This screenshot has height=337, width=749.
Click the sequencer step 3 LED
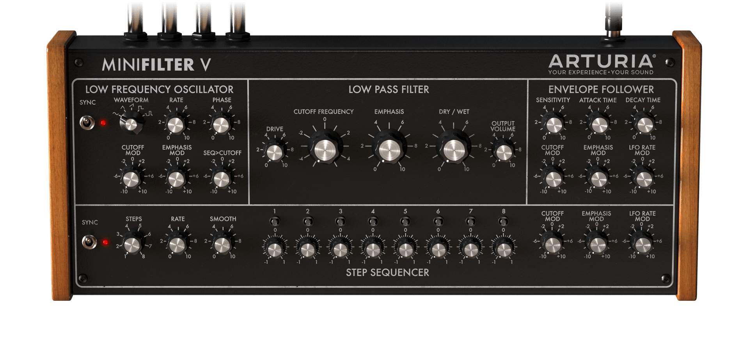point(341,222)
